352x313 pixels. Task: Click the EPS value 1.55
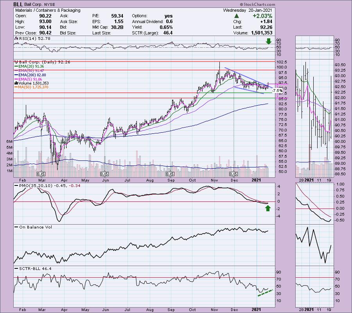point(119,22)
